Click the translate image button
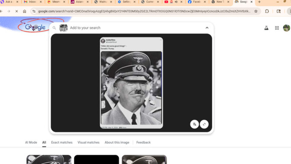Screen dimensions: 291x164 coord(194,124)
